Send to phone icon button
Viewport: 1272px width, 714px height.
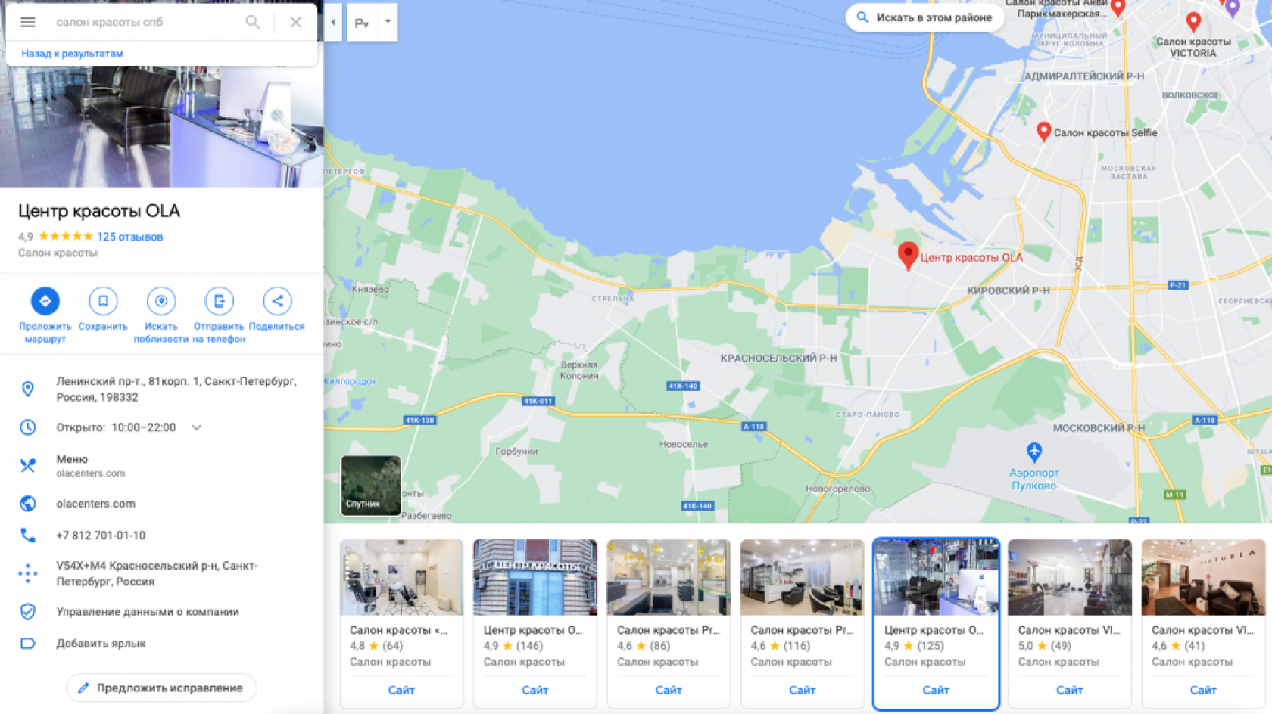pyautogui.click(x=219, y=301)
